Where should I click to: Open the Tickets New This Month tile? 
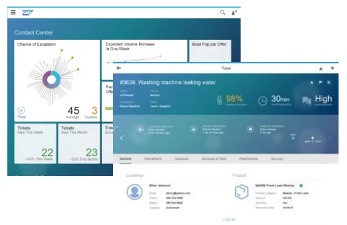pyautogui.click(x=79, y=144)
